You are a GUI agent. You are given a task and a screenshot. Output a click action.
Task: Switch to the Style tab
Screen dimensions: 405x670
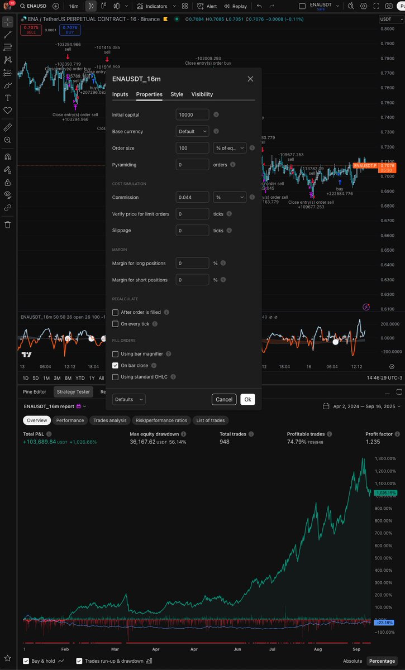pyautogui.click(x=177, y=94)
